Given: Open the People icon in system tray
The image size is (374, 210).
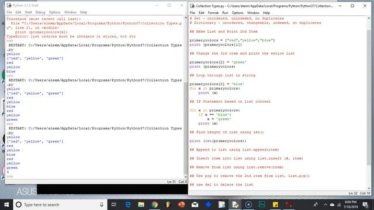Looking at the screenshot, I should [x=316, y=205].
